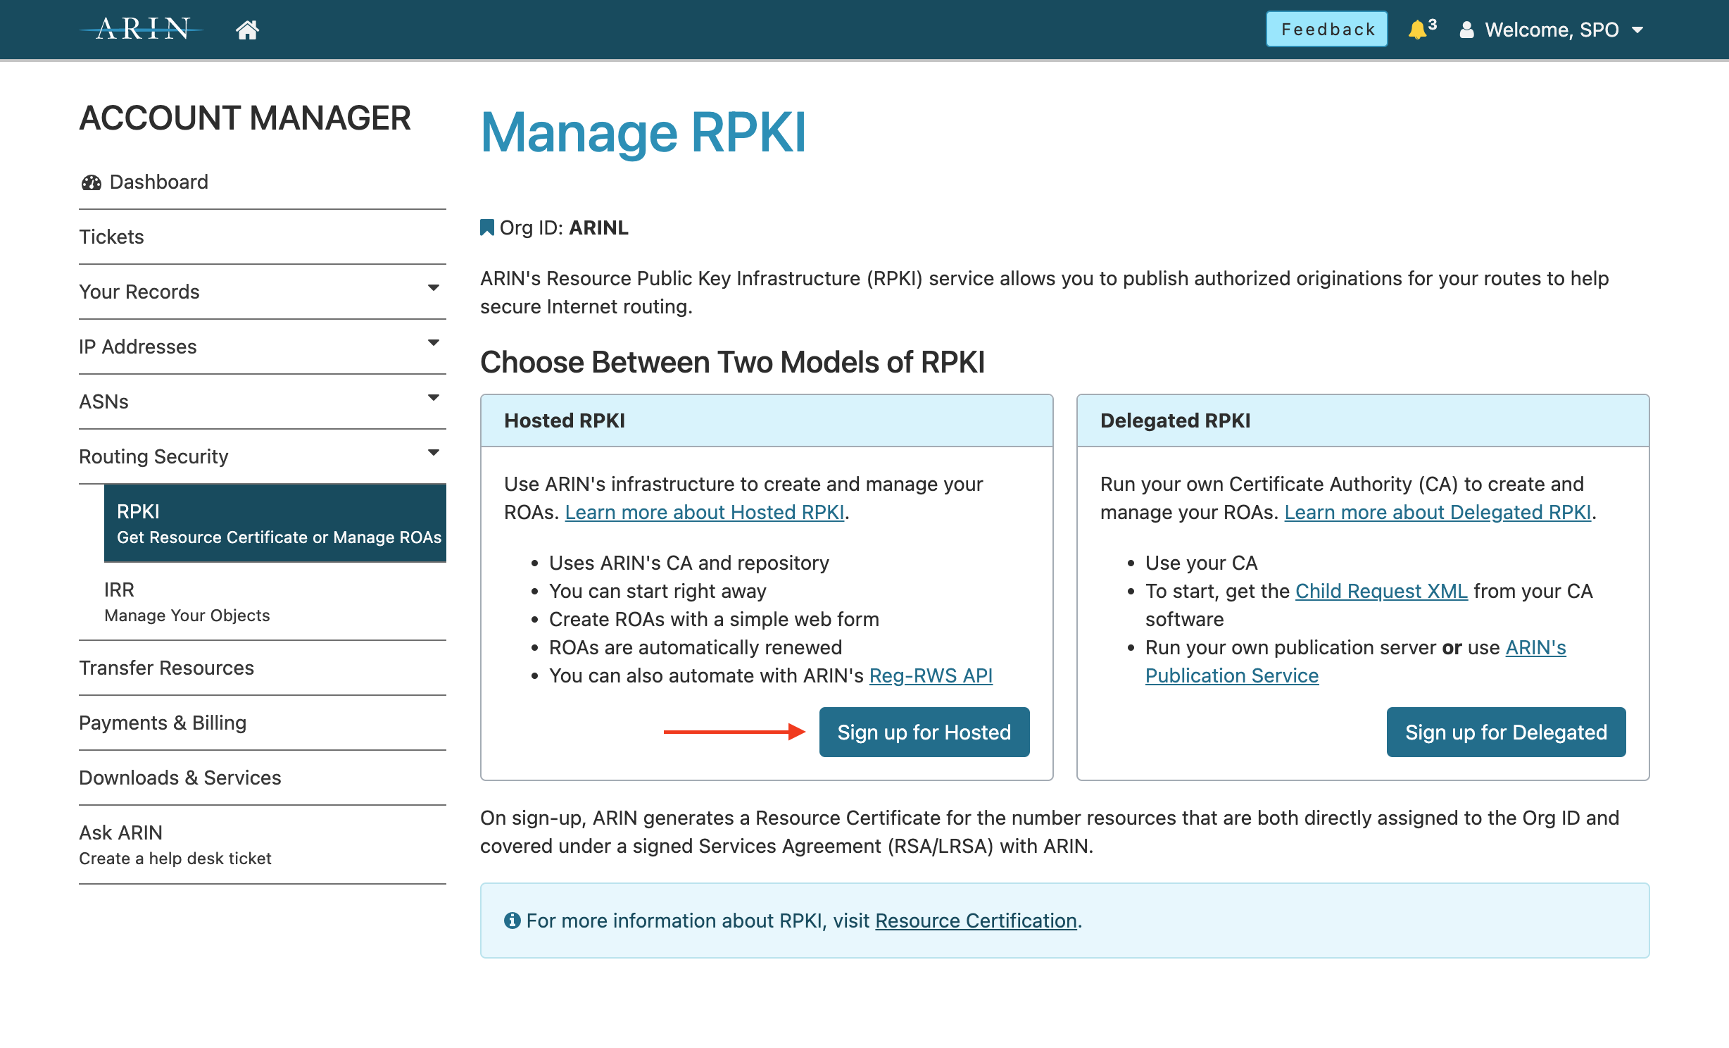The width and height of the screenshot is (1729, 1048).
Task: Click the info circle icon
Action: [512, 921]
